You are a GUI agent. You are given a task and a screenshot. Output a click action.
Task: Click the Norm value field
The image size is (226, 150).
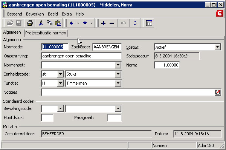click(x=167, y=65)
